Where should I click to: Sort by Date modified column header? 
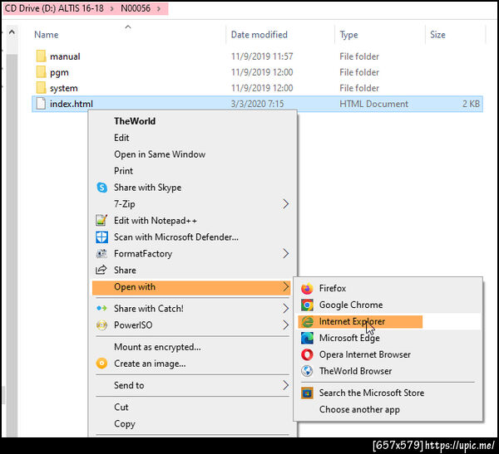[259, 35]
